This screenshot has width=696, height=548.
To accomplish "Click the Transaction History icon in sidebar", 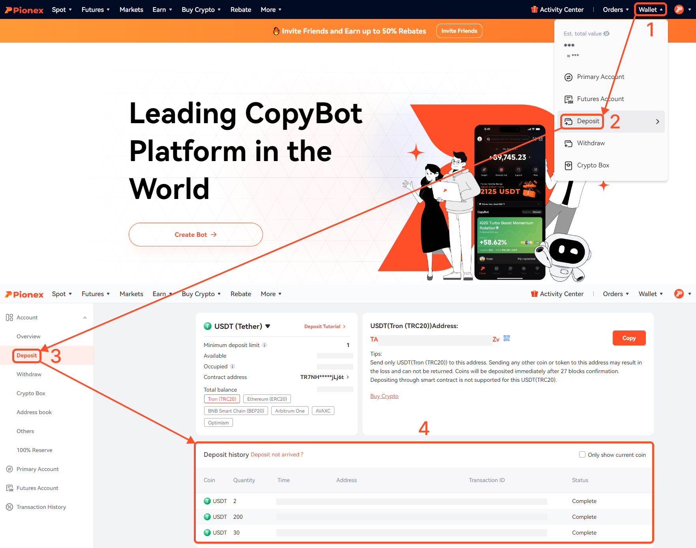I will 9,507.
